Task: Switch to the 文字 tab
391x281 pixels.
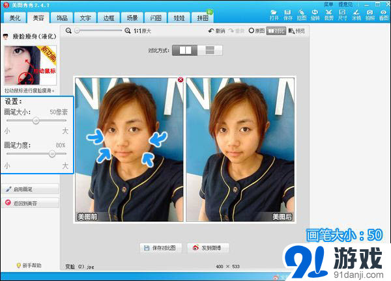Action: [85, 18]
